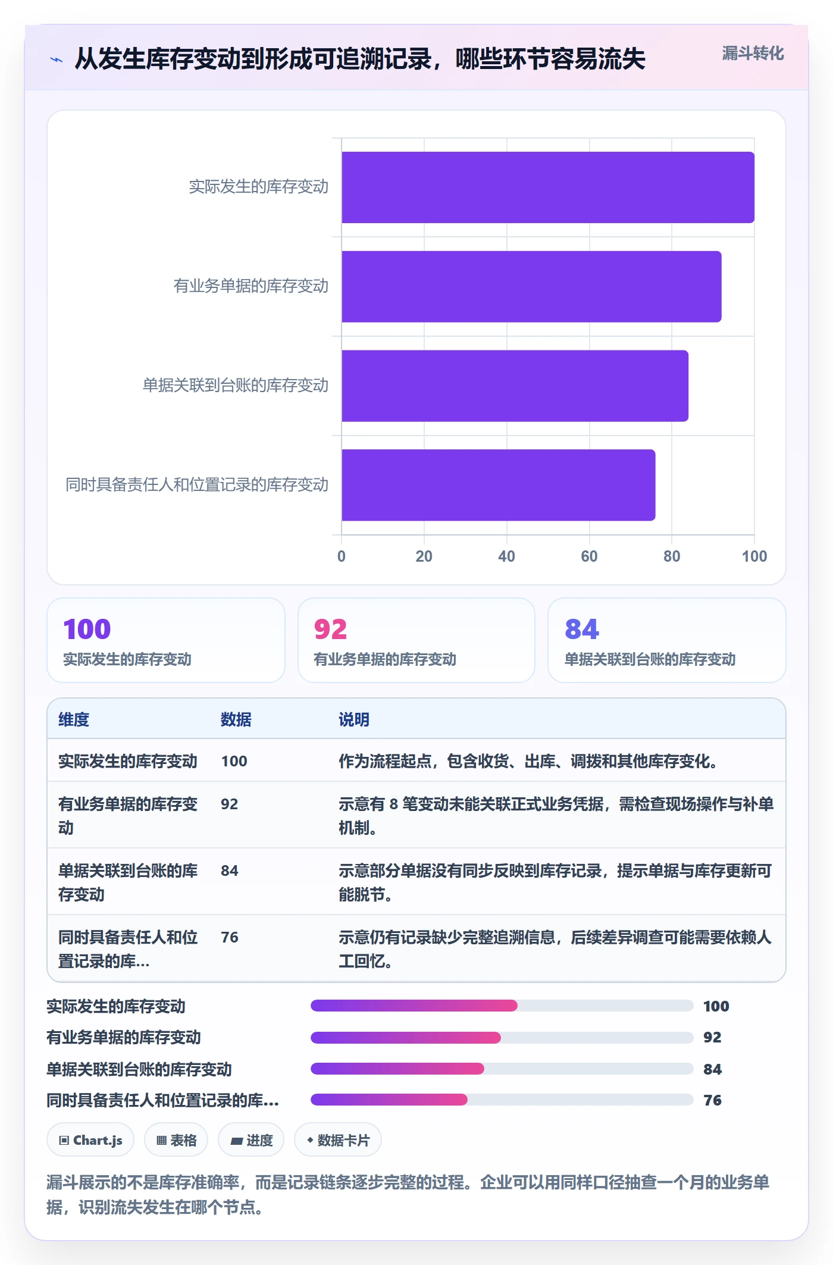The height and width of the screenshot is (1265, 833).
Task: Click progress label 有业务单据的库存变动
Action: point(124,1038)
